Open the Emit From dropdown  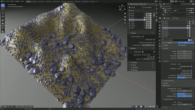[184, 64]
